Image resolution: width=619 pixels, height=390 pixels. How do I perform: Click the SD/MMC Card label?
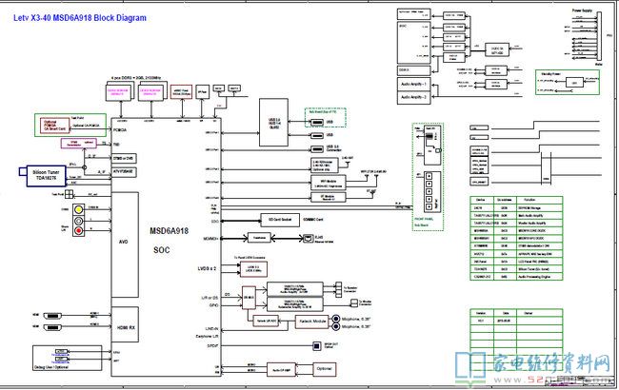pyautogui.click(x=313, y=220)
